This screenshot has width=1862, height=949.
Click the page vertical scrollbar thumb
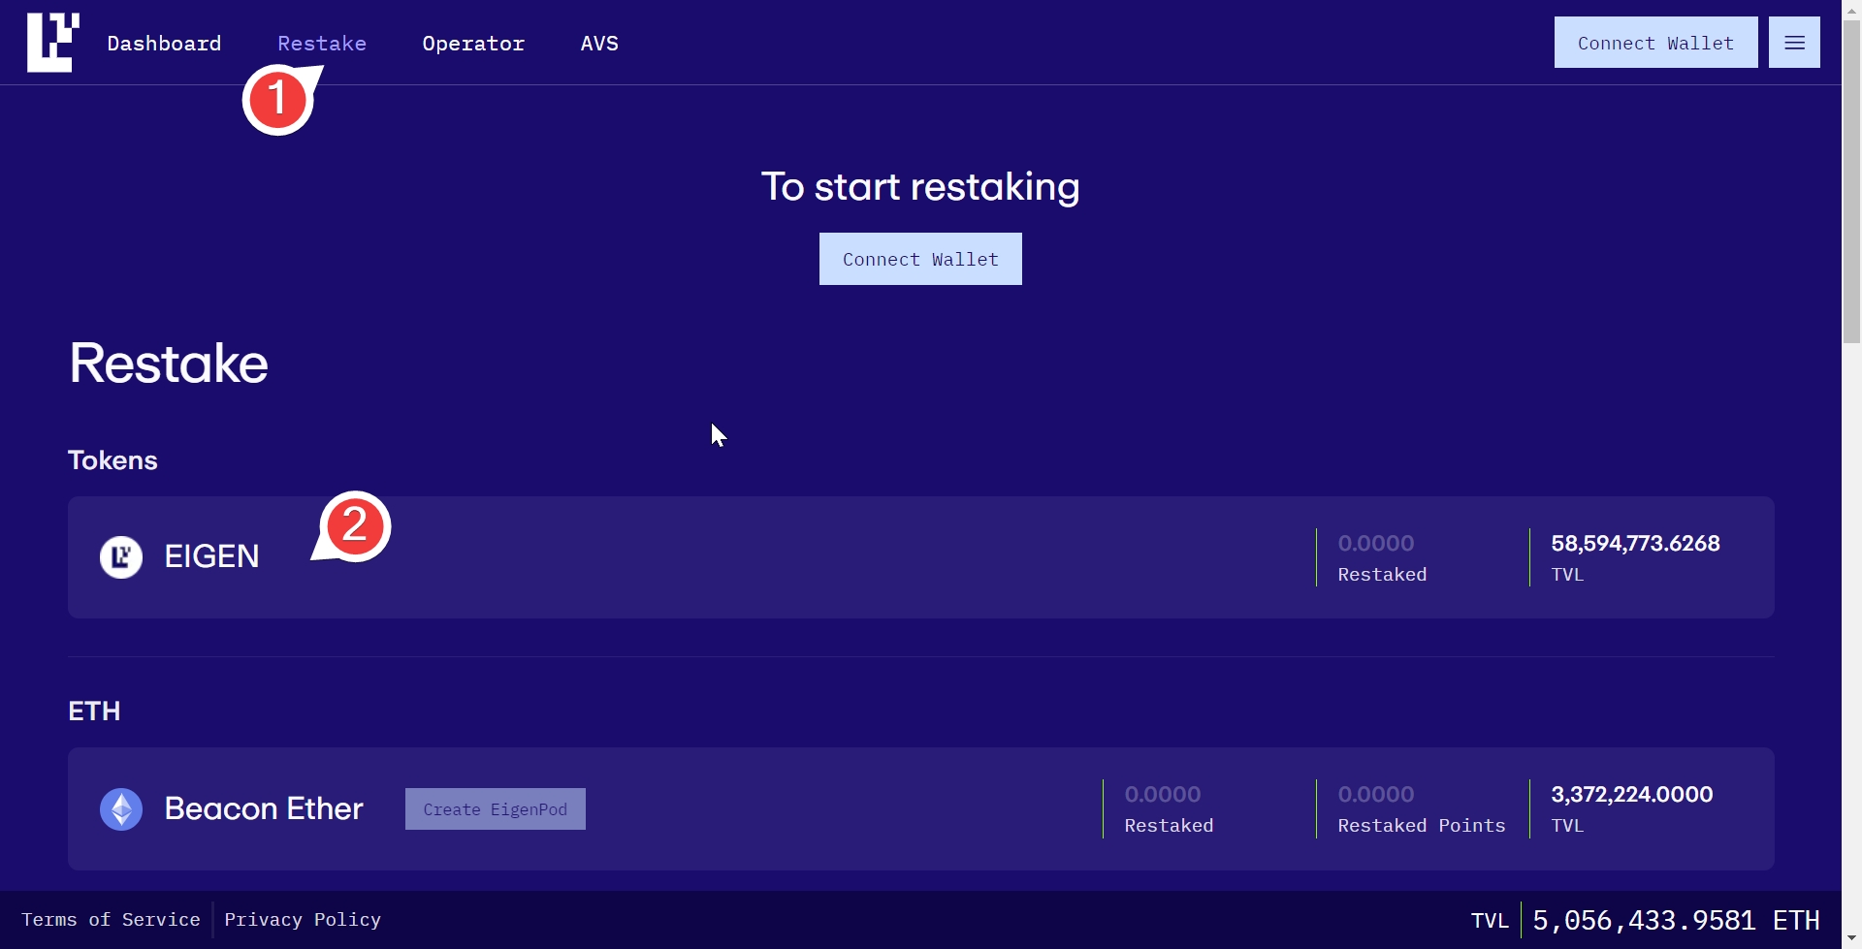click(x=1851, y=184)
